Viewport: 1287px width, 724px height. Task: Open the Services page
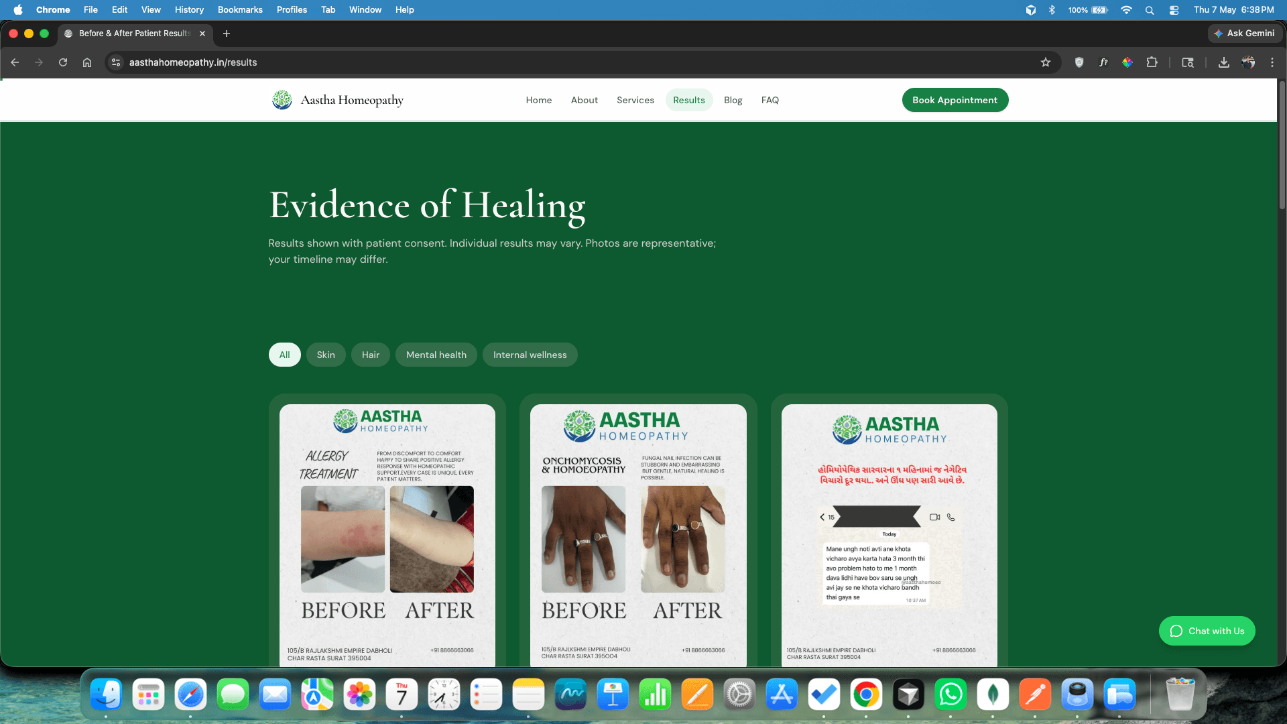(635, 100)
